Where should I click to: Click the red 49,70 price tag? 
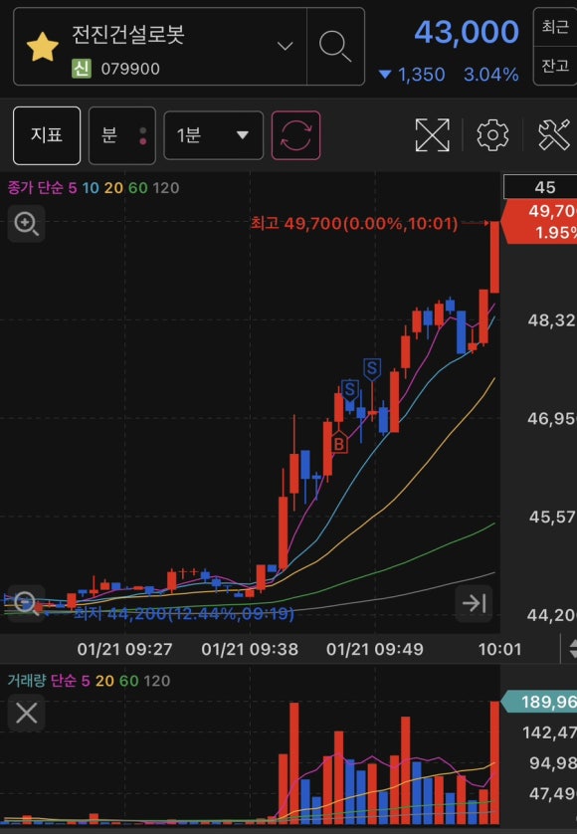541,222
